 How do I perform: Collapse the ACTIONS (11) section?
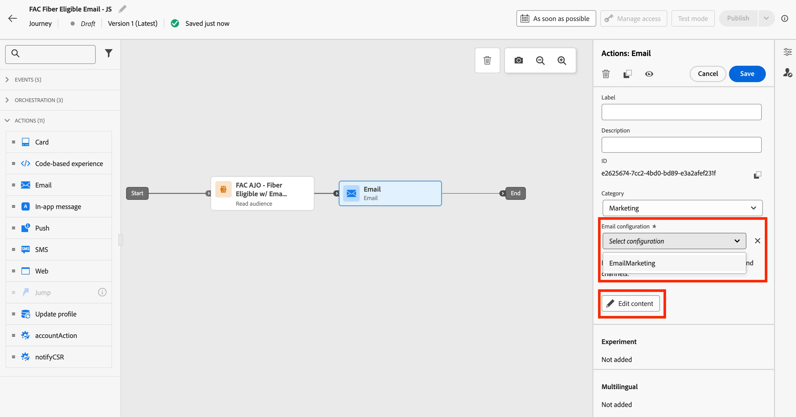coord(60,120)
